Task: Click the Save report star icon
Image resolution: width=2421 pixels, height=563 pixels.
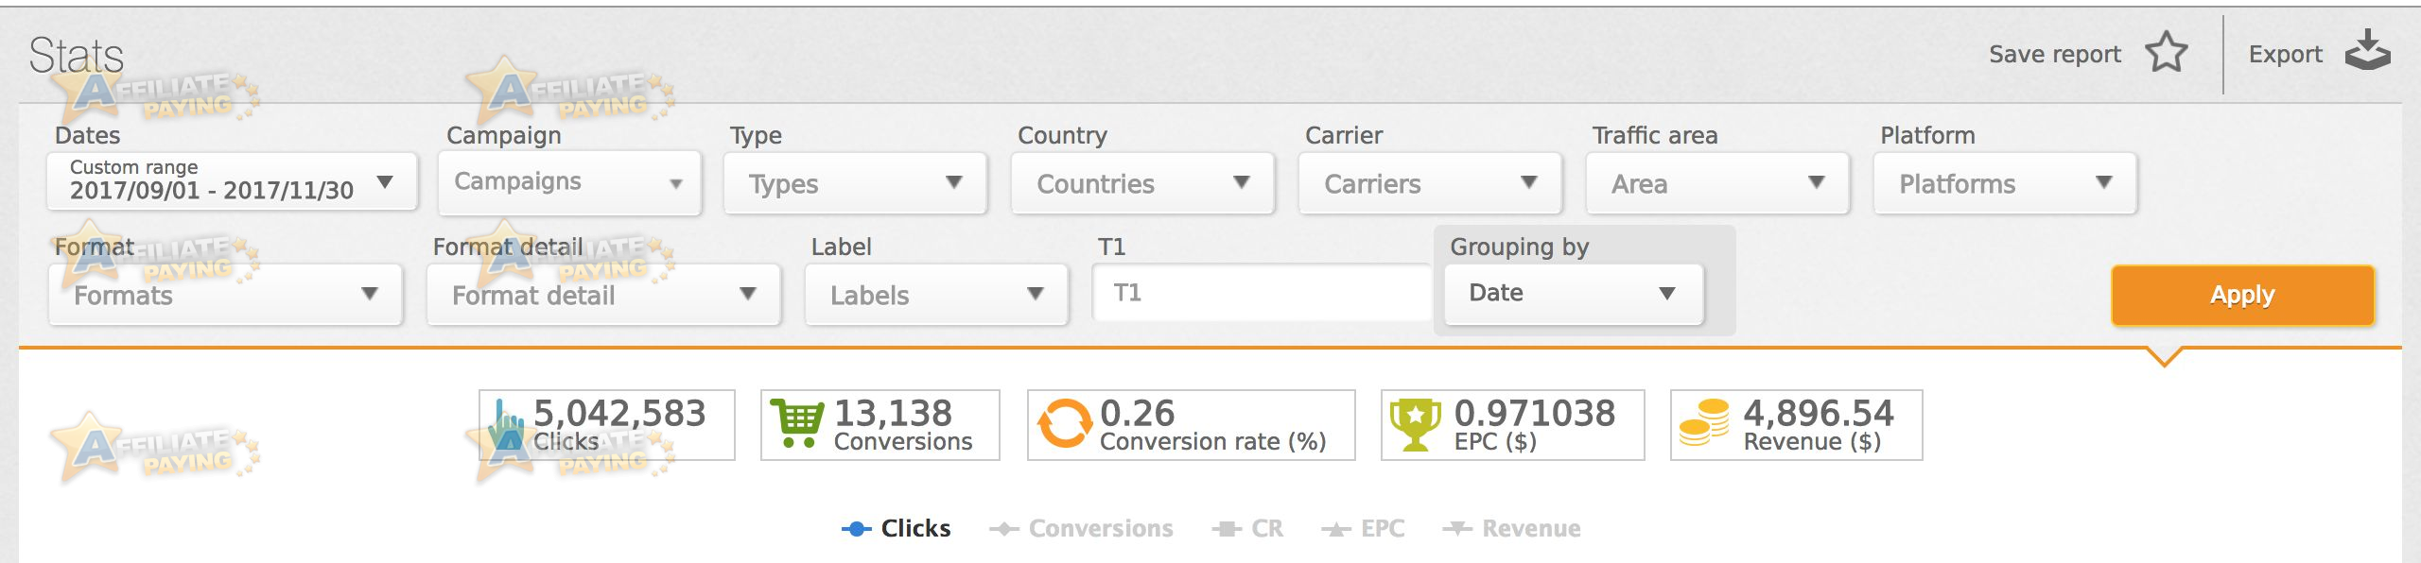Action: (x=2166, y=52)
